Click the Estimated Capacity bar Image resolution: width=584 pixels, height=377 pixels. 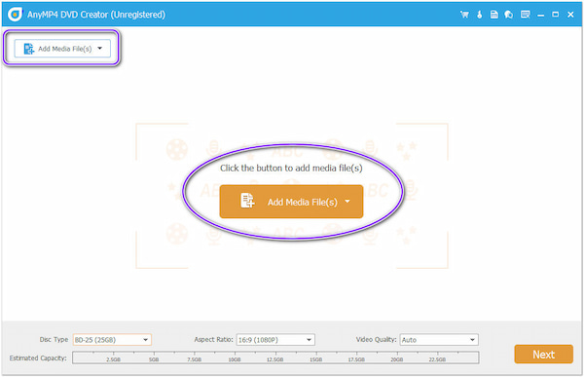(x=275, y=358)
